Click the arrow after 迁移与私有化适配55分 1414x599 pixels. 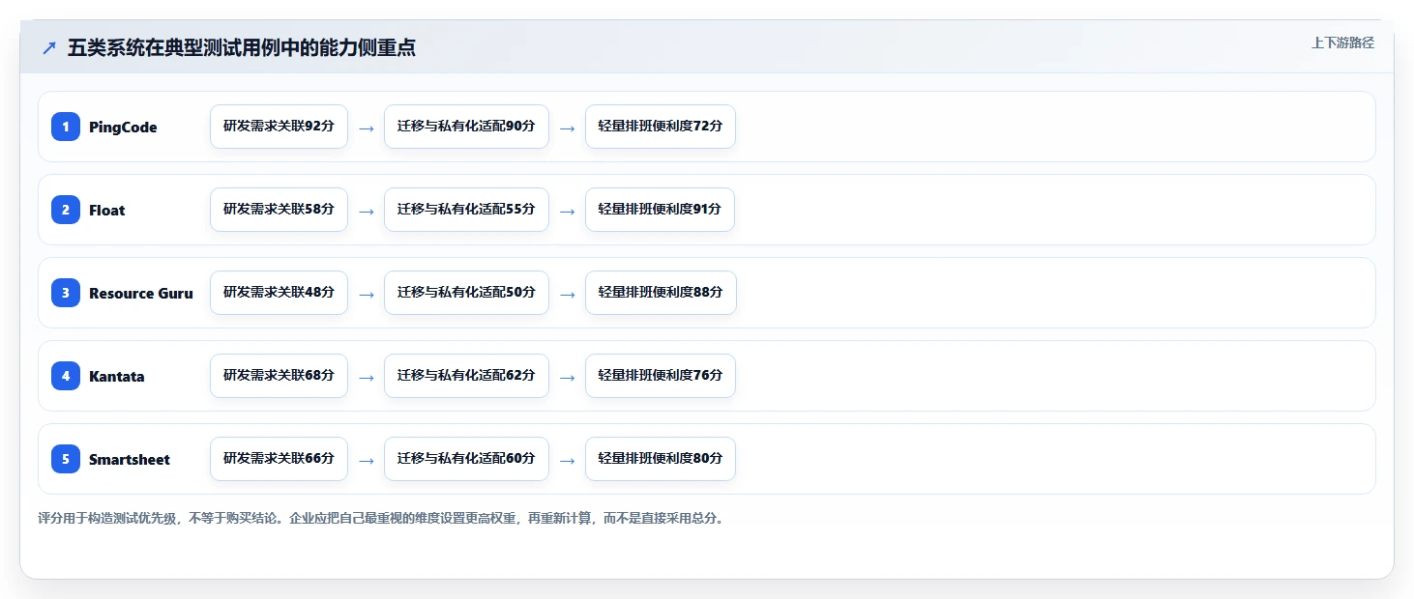567,212
